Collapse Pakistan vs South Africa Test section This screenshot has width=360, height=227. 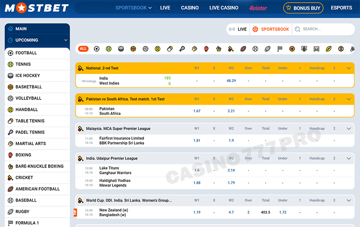coord(349,99)
